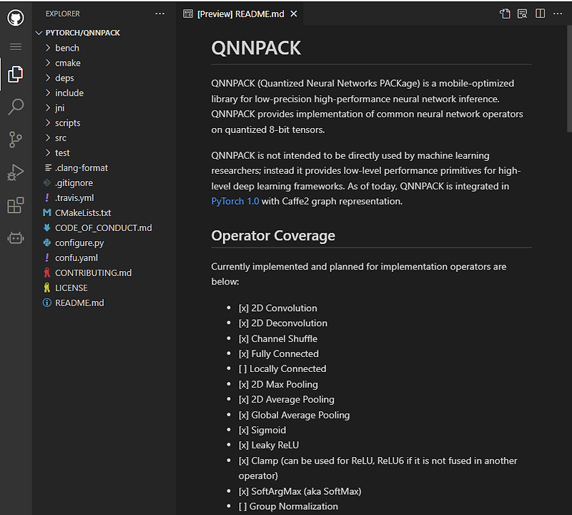Click the CODE_OF_CONDUCT.md markdown arrow icon
Image resolution: width=572 pixels, height=515 pixels.
[x=47, y=227]
